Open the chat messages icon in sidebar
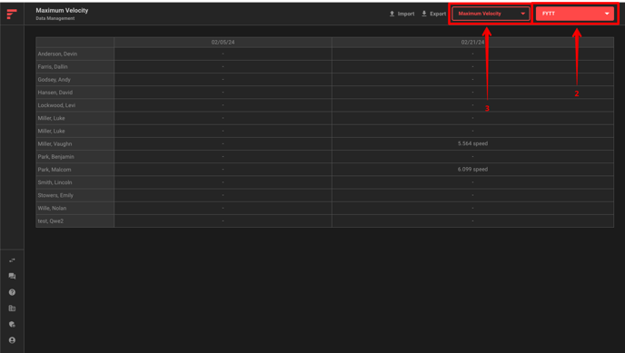Screen dimensions: 625x353 pyautogui.click(x=12, y=276)
